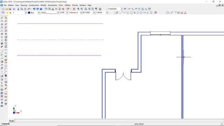
Task: Select the Rectangle drawing tool
Action: point(2,76)
